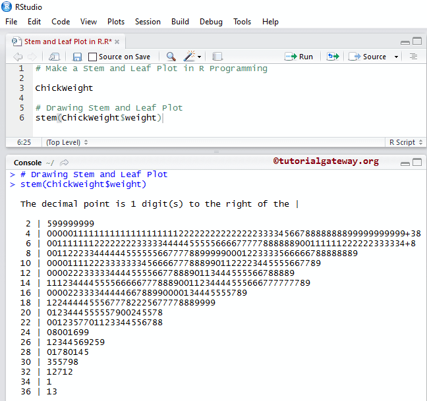
Task: Open the Help menu
Action: (270, 22)
